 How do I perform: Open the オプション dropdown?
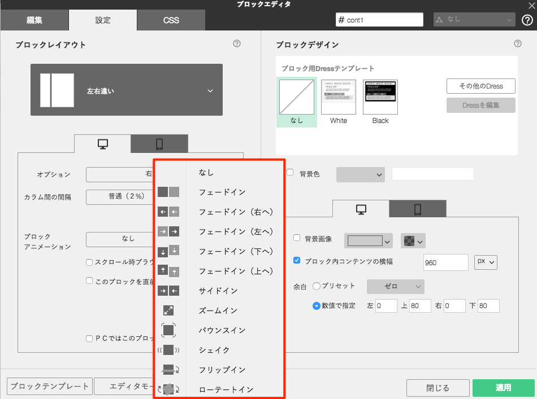119,174
